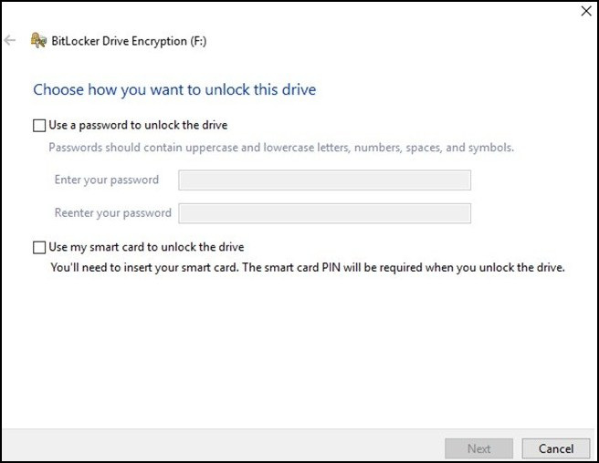Click the BitLocker lock-and-key icon

click(x=38, y=40)
